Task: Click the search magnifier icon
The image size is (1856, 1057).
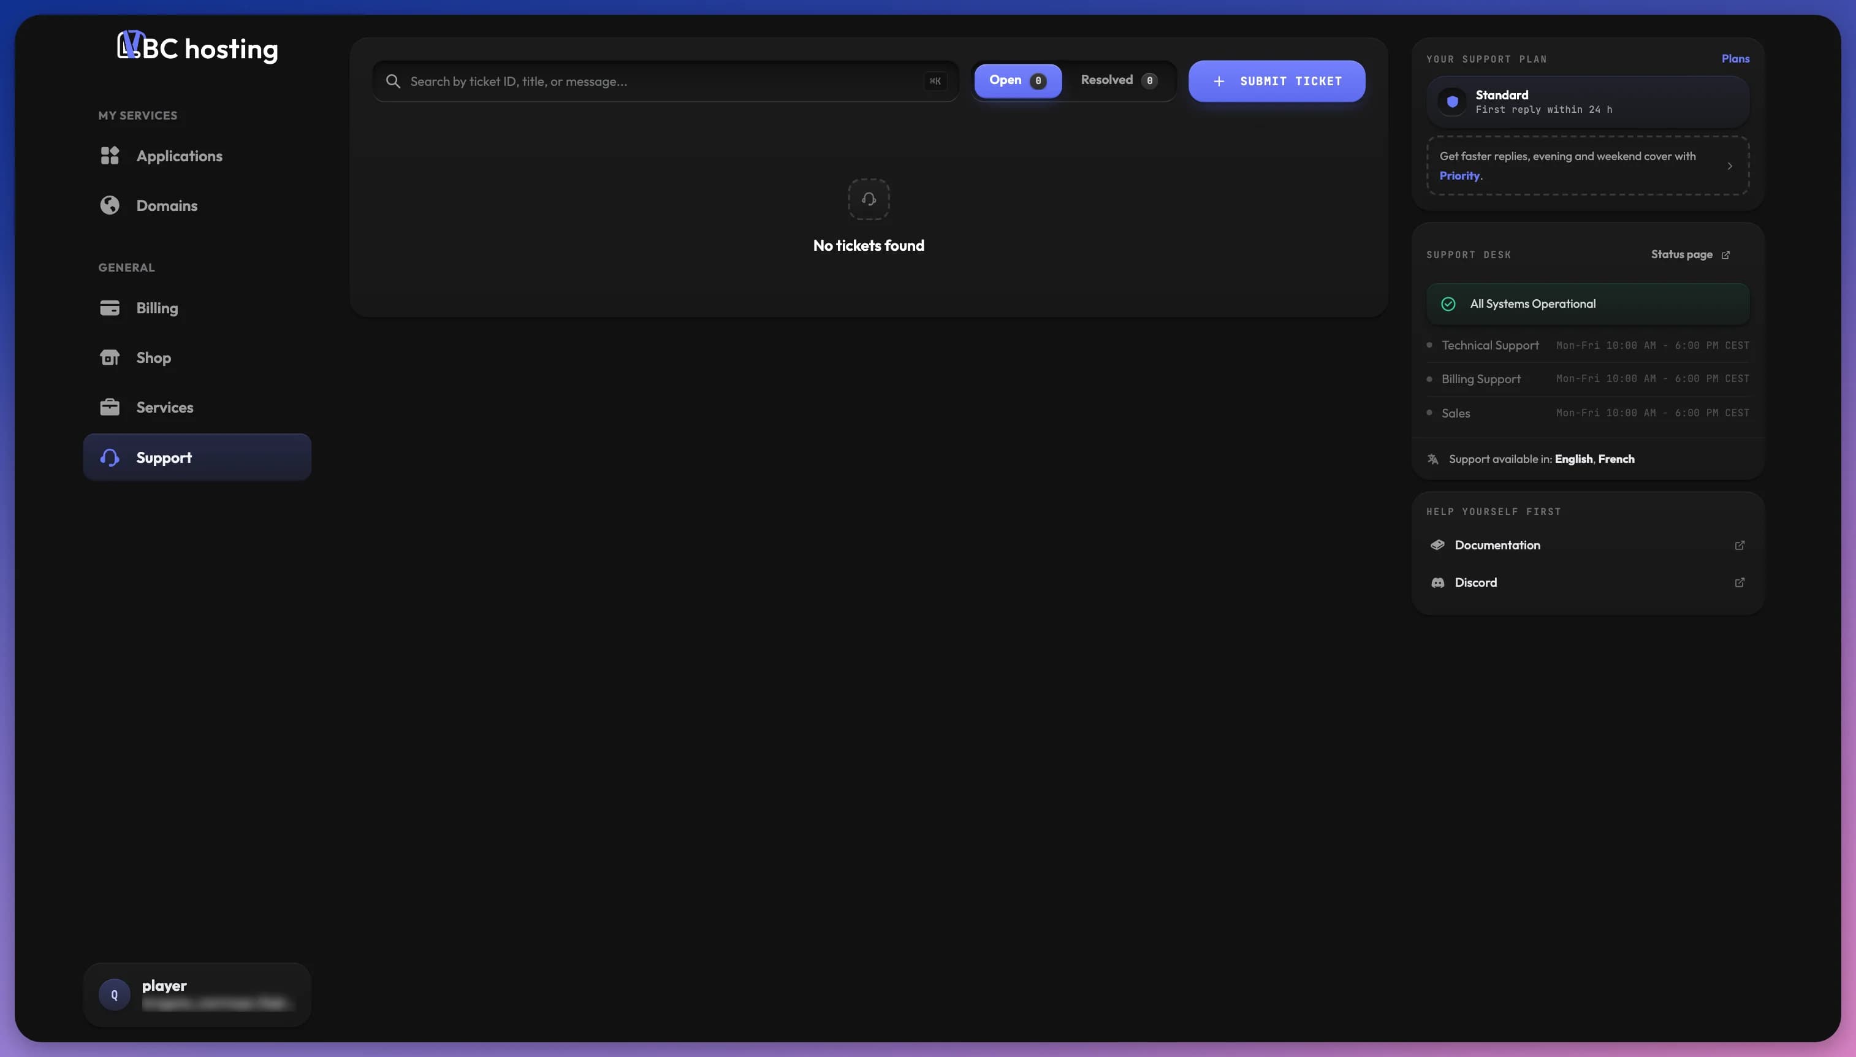Action: 392,82
